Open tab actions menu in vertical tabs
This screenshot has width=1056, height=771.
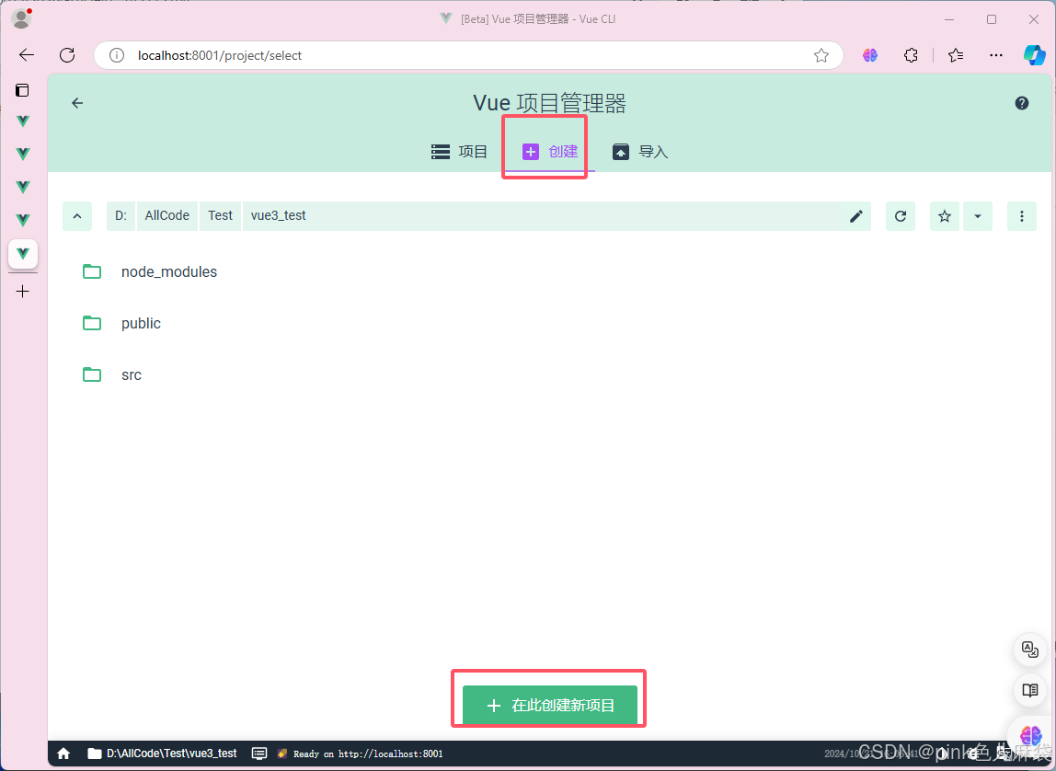[x=22, y=89]
